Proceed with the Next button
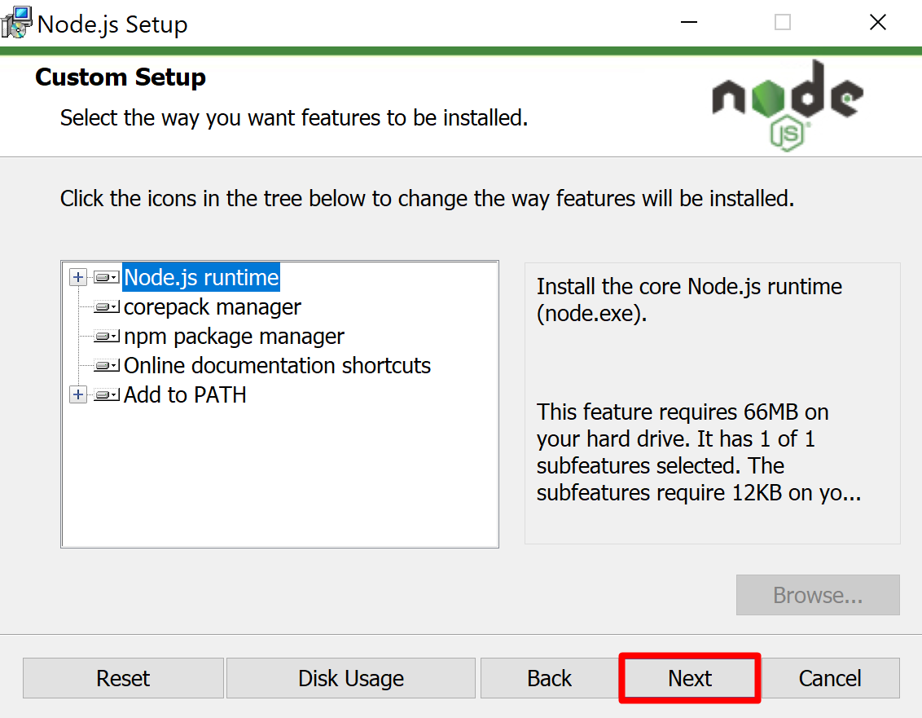 [x=690, y=678]
